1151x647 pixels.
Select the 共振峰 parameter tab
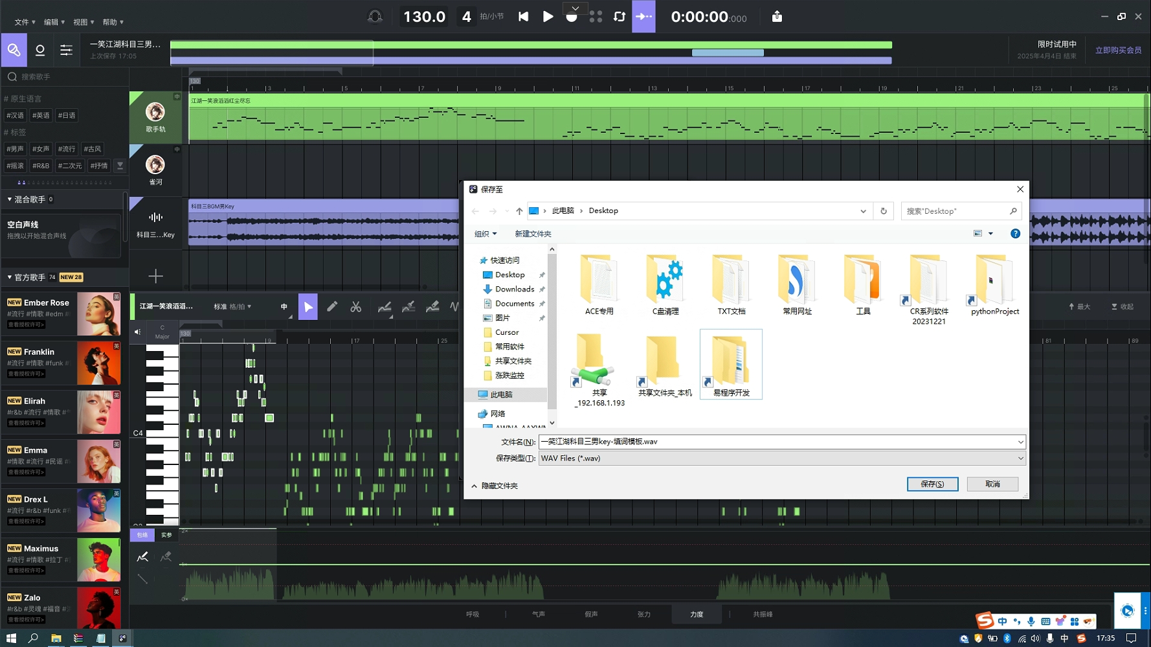coord(763,615)
